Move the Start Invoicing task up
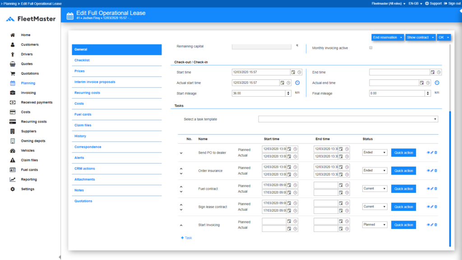The width and height of the screenshot is (462, 260). (x=181, y=225)
